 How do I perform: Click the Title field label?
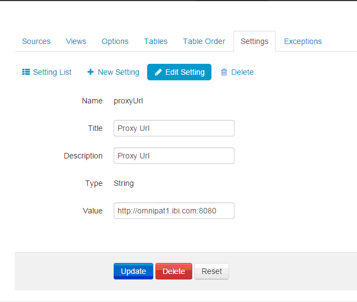pos(95,128)
